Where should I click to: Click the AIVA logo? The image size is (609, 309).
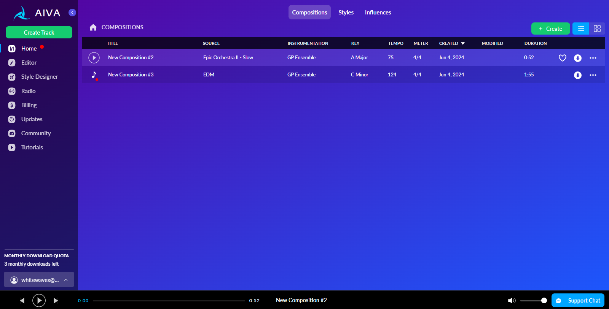(x=37, y=13)
